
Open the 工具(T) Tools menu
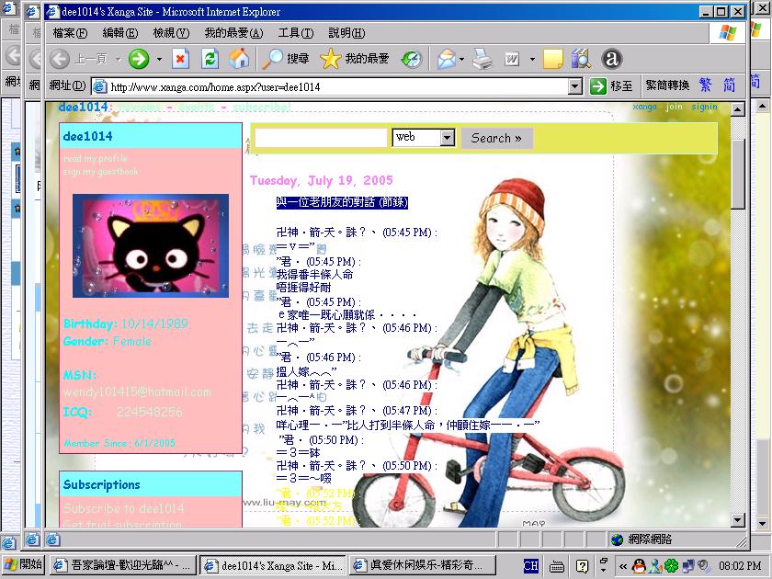(296, 33)
